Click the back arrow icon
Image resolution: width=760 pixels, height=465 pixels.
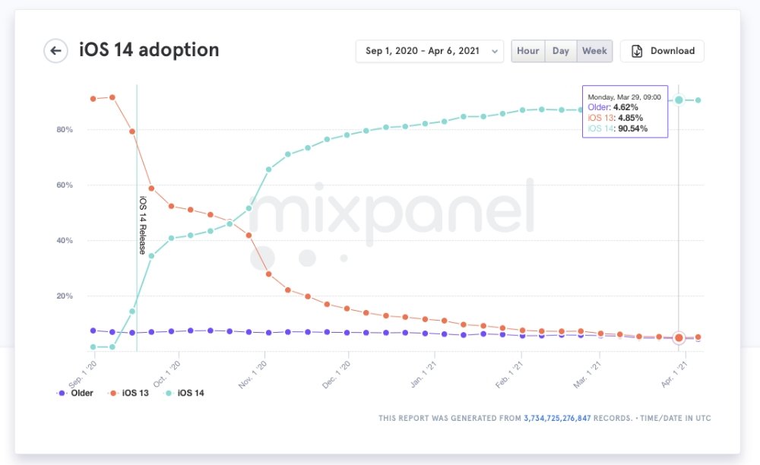[55, 51]
